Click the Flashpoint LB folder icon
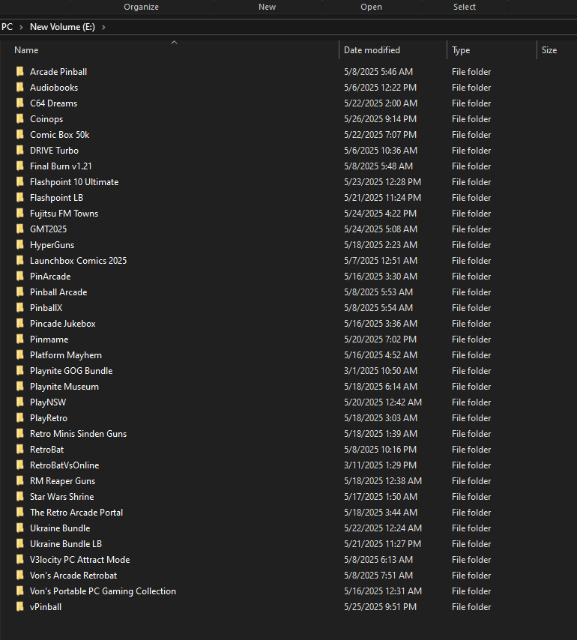Image resolution: width=577 pixels, height=640 pixels. tap(19, 198)
